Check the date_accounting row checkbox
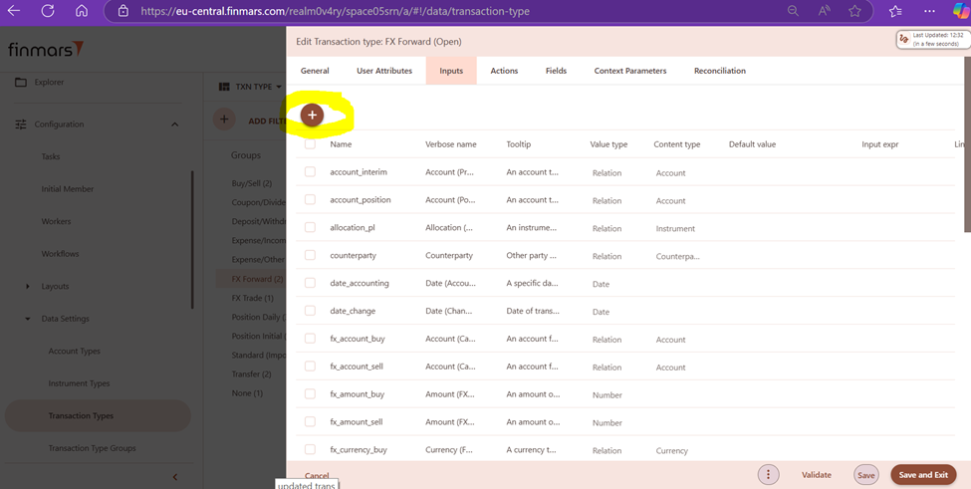The image size is (971, 489). [311, 283]
